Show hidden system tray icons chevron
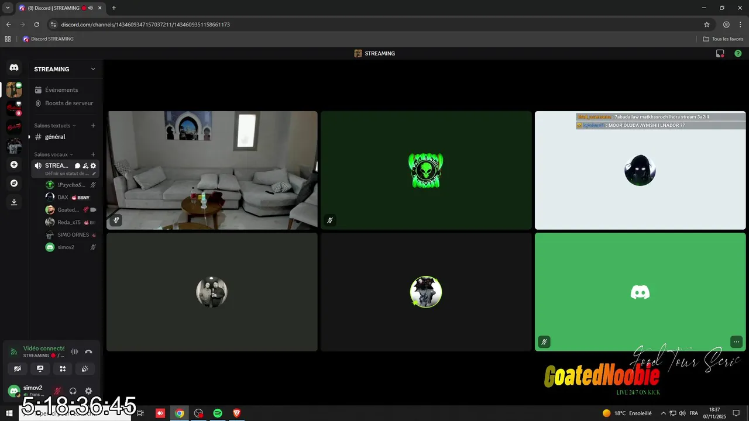 (663, 413)
